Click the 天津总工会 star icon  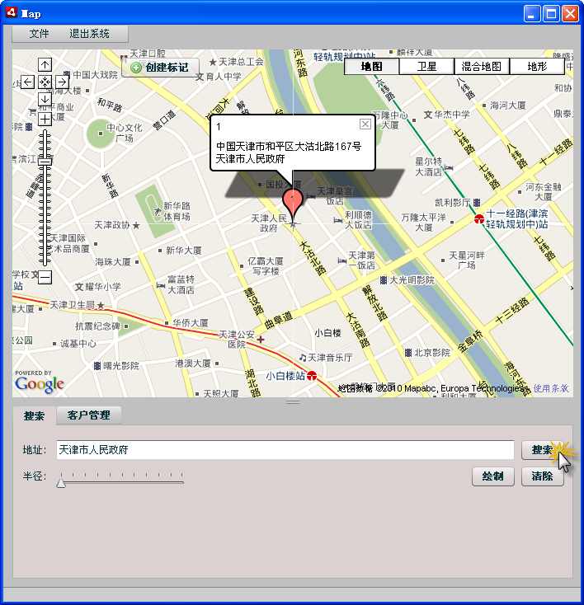[x=213, y=62]
